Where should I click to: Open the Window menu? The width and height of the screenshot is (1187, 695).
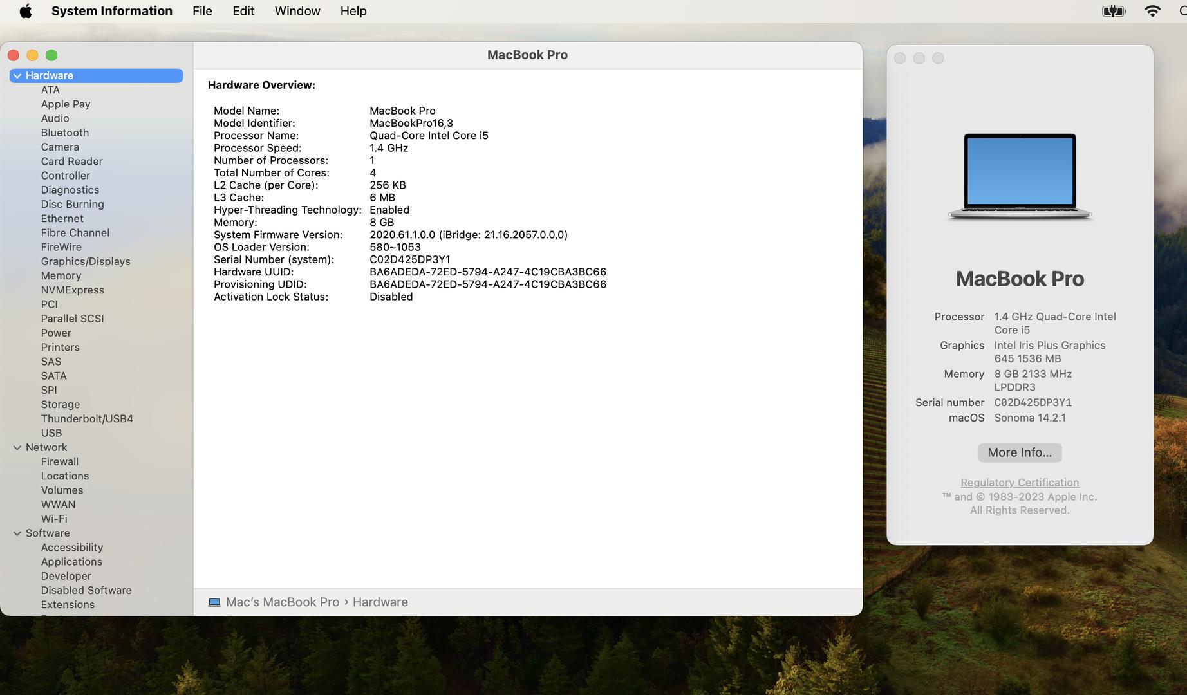(297, 11)
